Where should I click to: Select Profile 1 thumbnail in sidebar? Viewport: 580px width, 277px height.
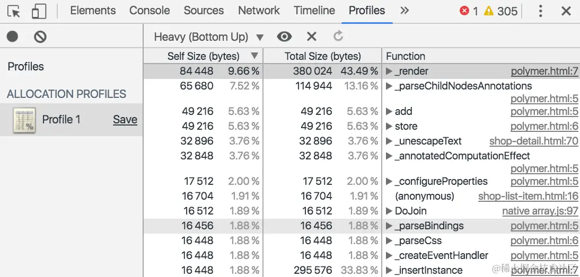click(x=24, y=120)
